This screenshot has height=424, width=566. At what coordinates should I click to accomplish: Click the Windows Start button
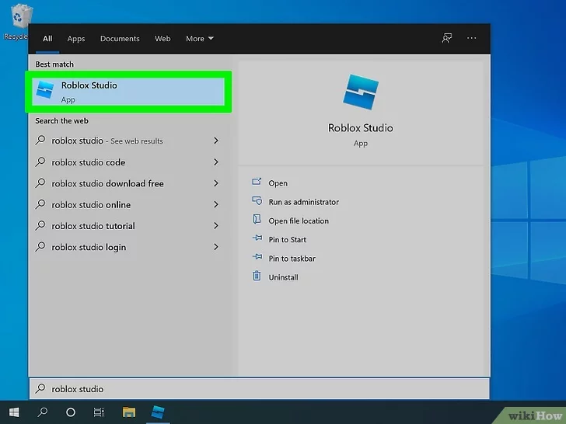[x=14, y=412]
